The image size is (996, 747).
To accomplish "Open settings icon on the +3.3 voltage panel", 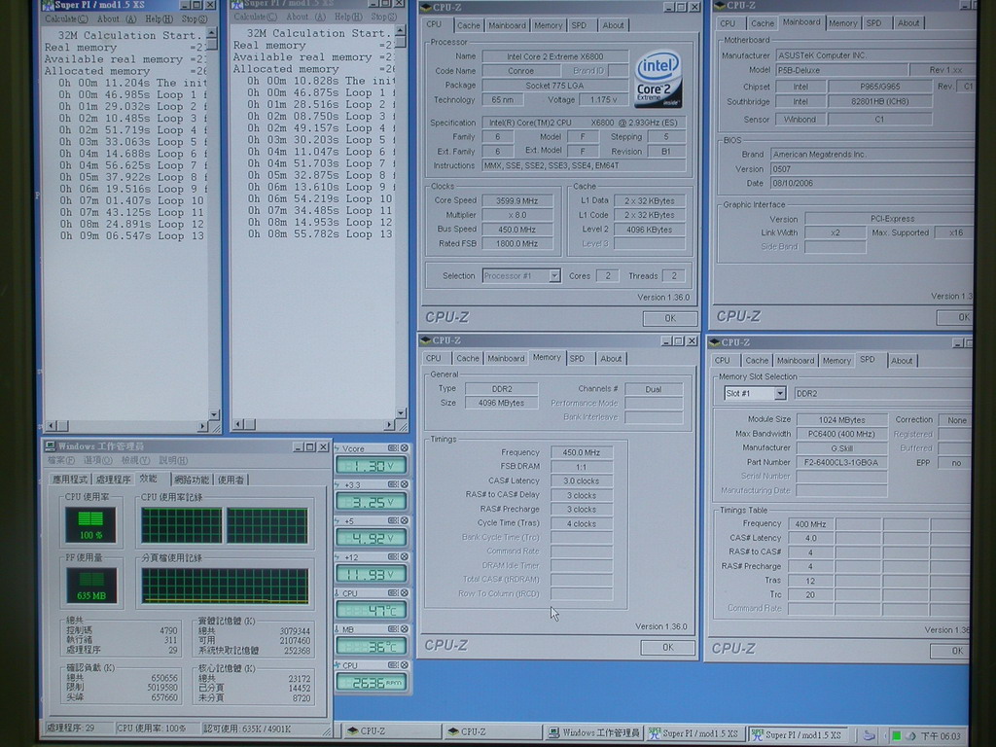I will 393,484.
